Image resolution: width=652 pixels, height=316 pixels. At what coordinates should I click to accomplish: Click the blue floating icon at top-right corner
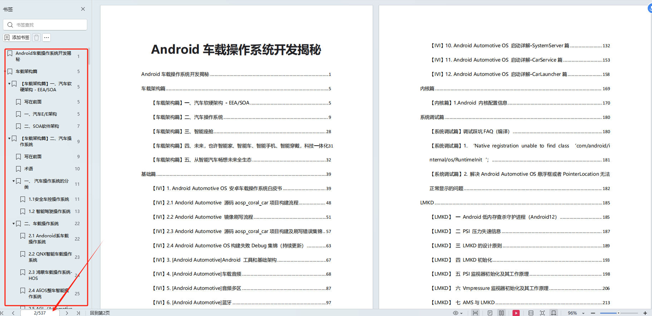(x=650, y=8)
